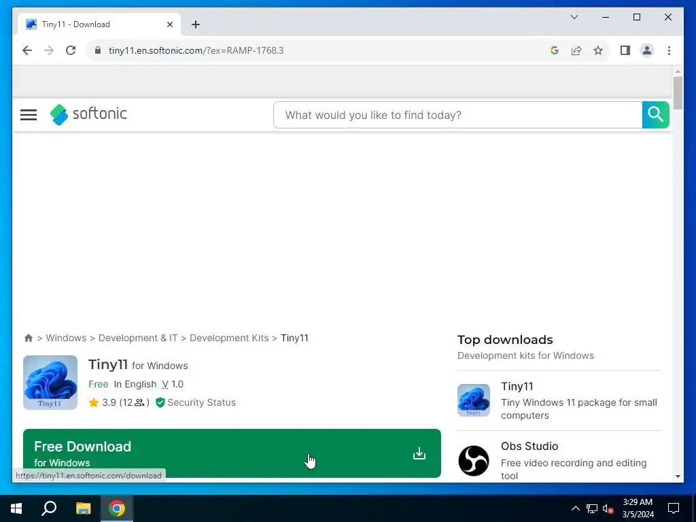This screenshot has height=522, width=696.
Task: Select the Tiny11 - Download tab
Action: (99, 24)
